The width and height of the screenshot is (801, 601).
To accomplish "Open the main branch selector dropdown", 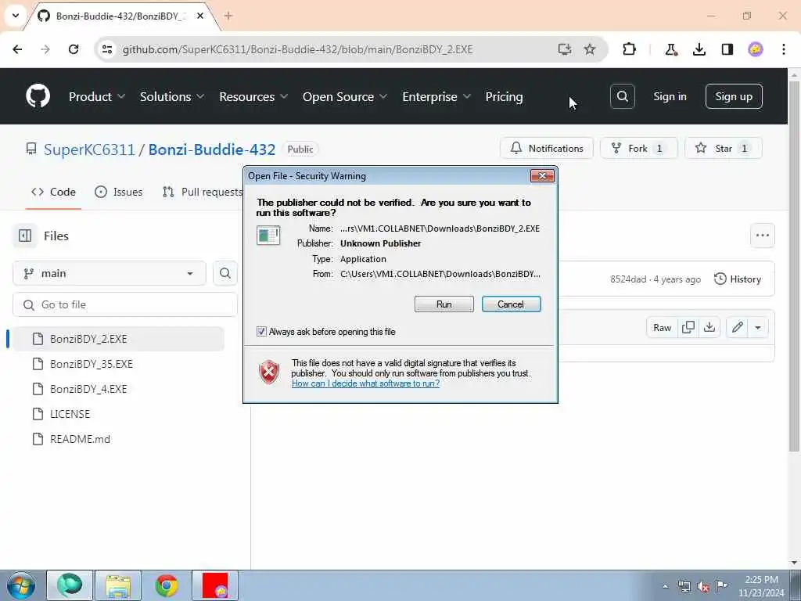I will click(x=110, y=273).
